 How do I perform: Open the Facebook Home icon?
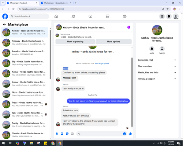pos(56,16)
